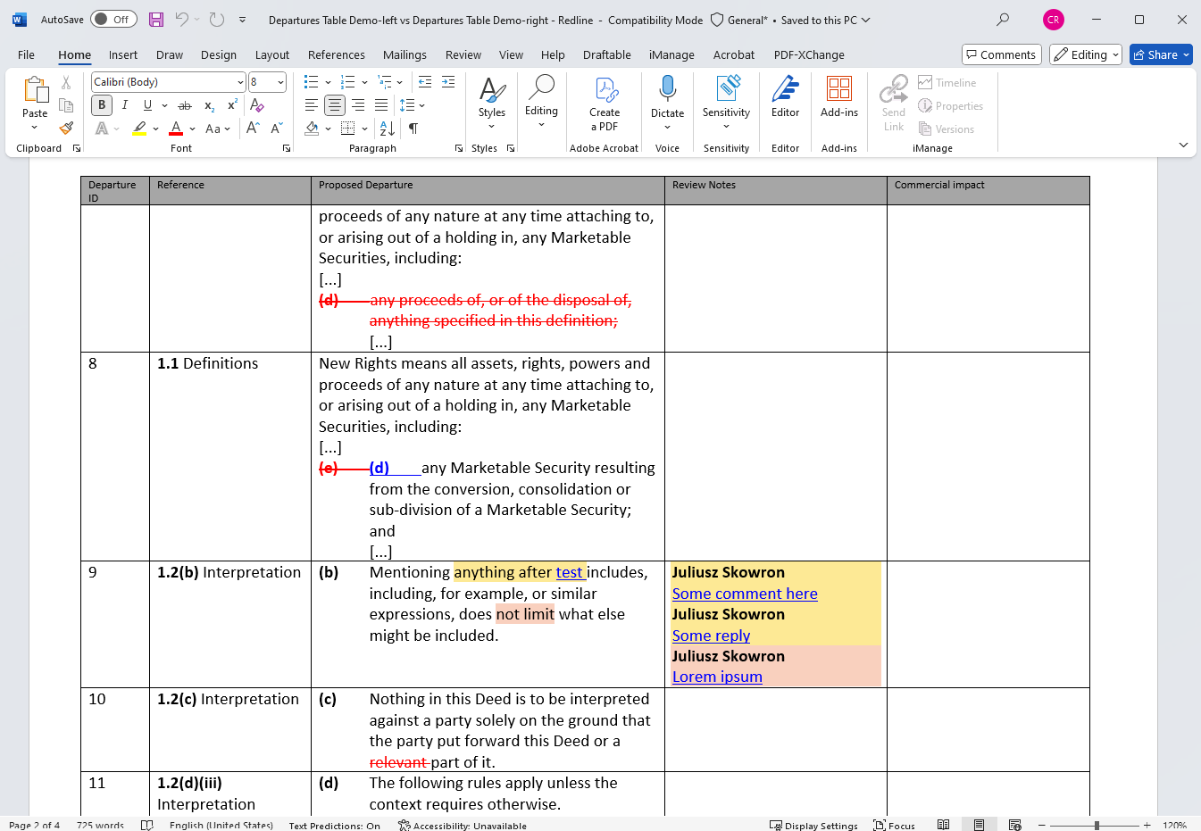Click the Save disk icon
1201x831 pixels.
coord(156,20)
